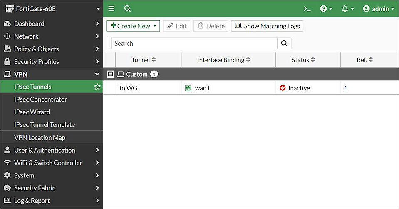Click the red Inactive status icon

coord(283,88)
